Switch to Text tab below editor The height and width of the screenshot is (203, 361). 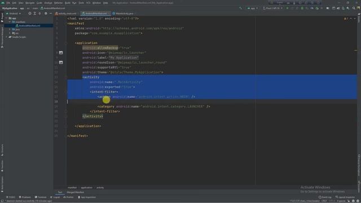tap(60, 192)
